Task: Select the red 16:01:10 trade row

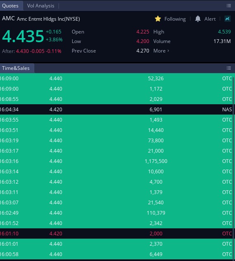Action: [x=116, y=233]
